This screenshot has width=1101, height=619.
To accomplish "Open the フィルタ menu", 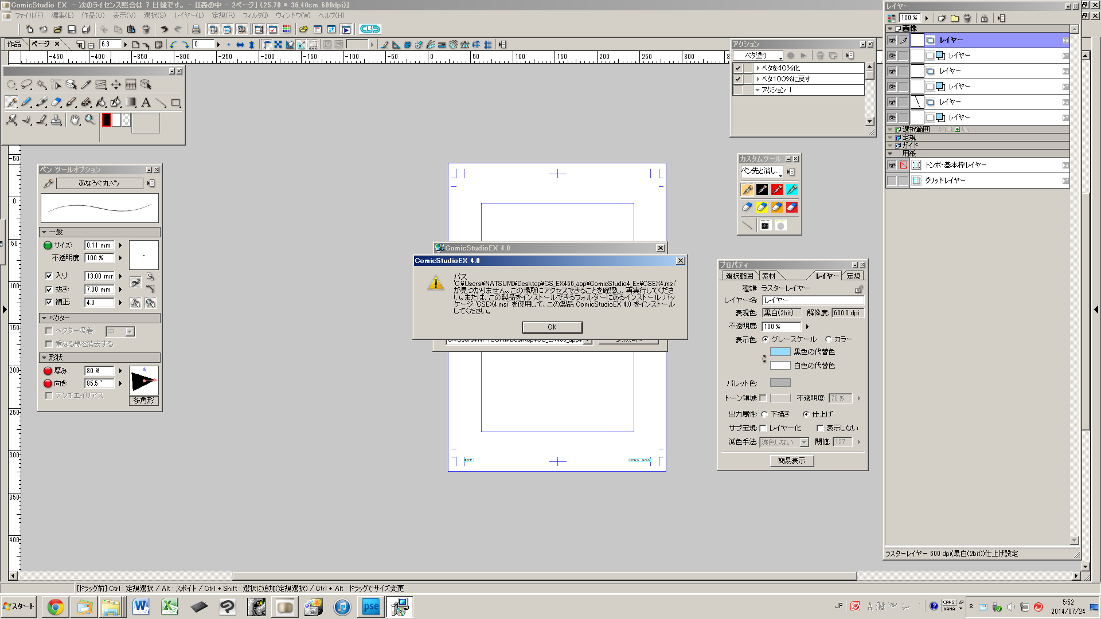I will 255,15.
